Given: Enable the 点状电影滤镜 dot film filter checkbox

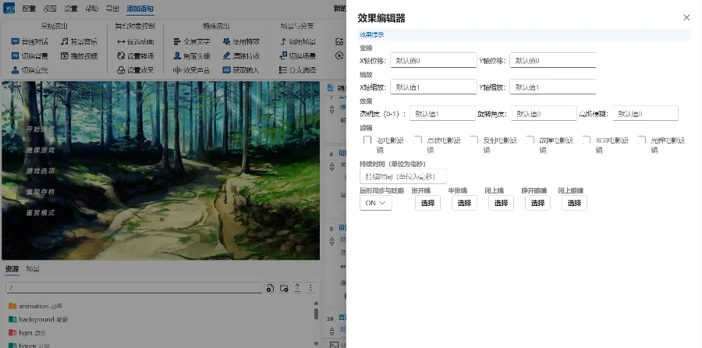Looking at the screenshot, I should (418, 140).
